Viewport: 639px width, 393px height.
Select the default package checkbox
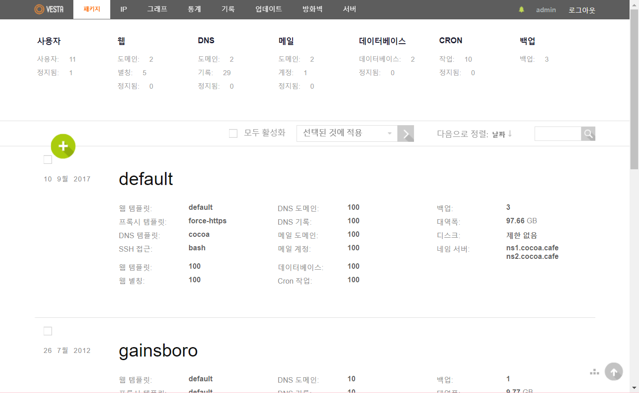pos(48,159)
